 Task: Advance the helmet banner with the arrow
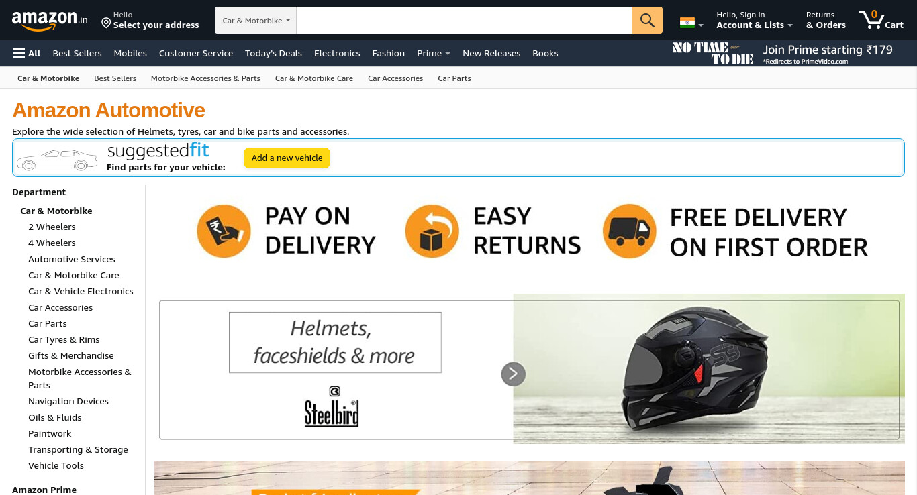coord(513,374)
